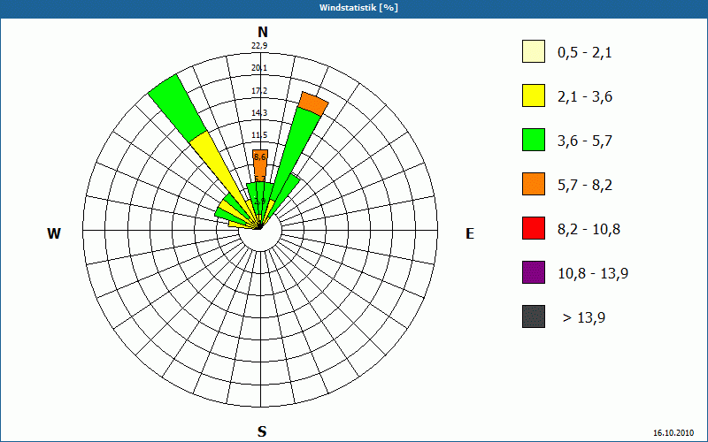Click the orange tip of north-north-east bar

(313, 104)
